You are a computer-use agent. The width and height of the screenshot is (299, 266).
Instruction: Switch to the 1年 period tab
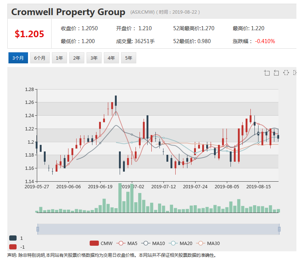click(x=59, y=58)
